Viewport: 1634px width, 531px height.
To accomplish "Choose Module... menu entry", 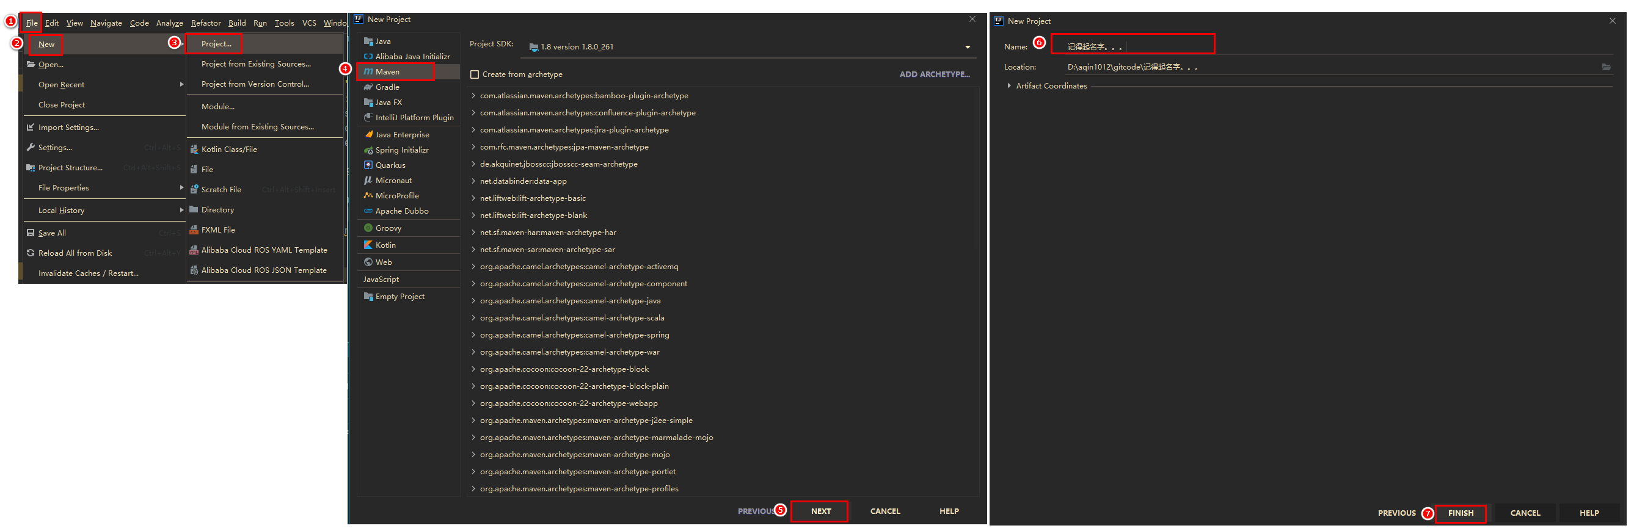I will pyautogui.click(x=264, y=106).
